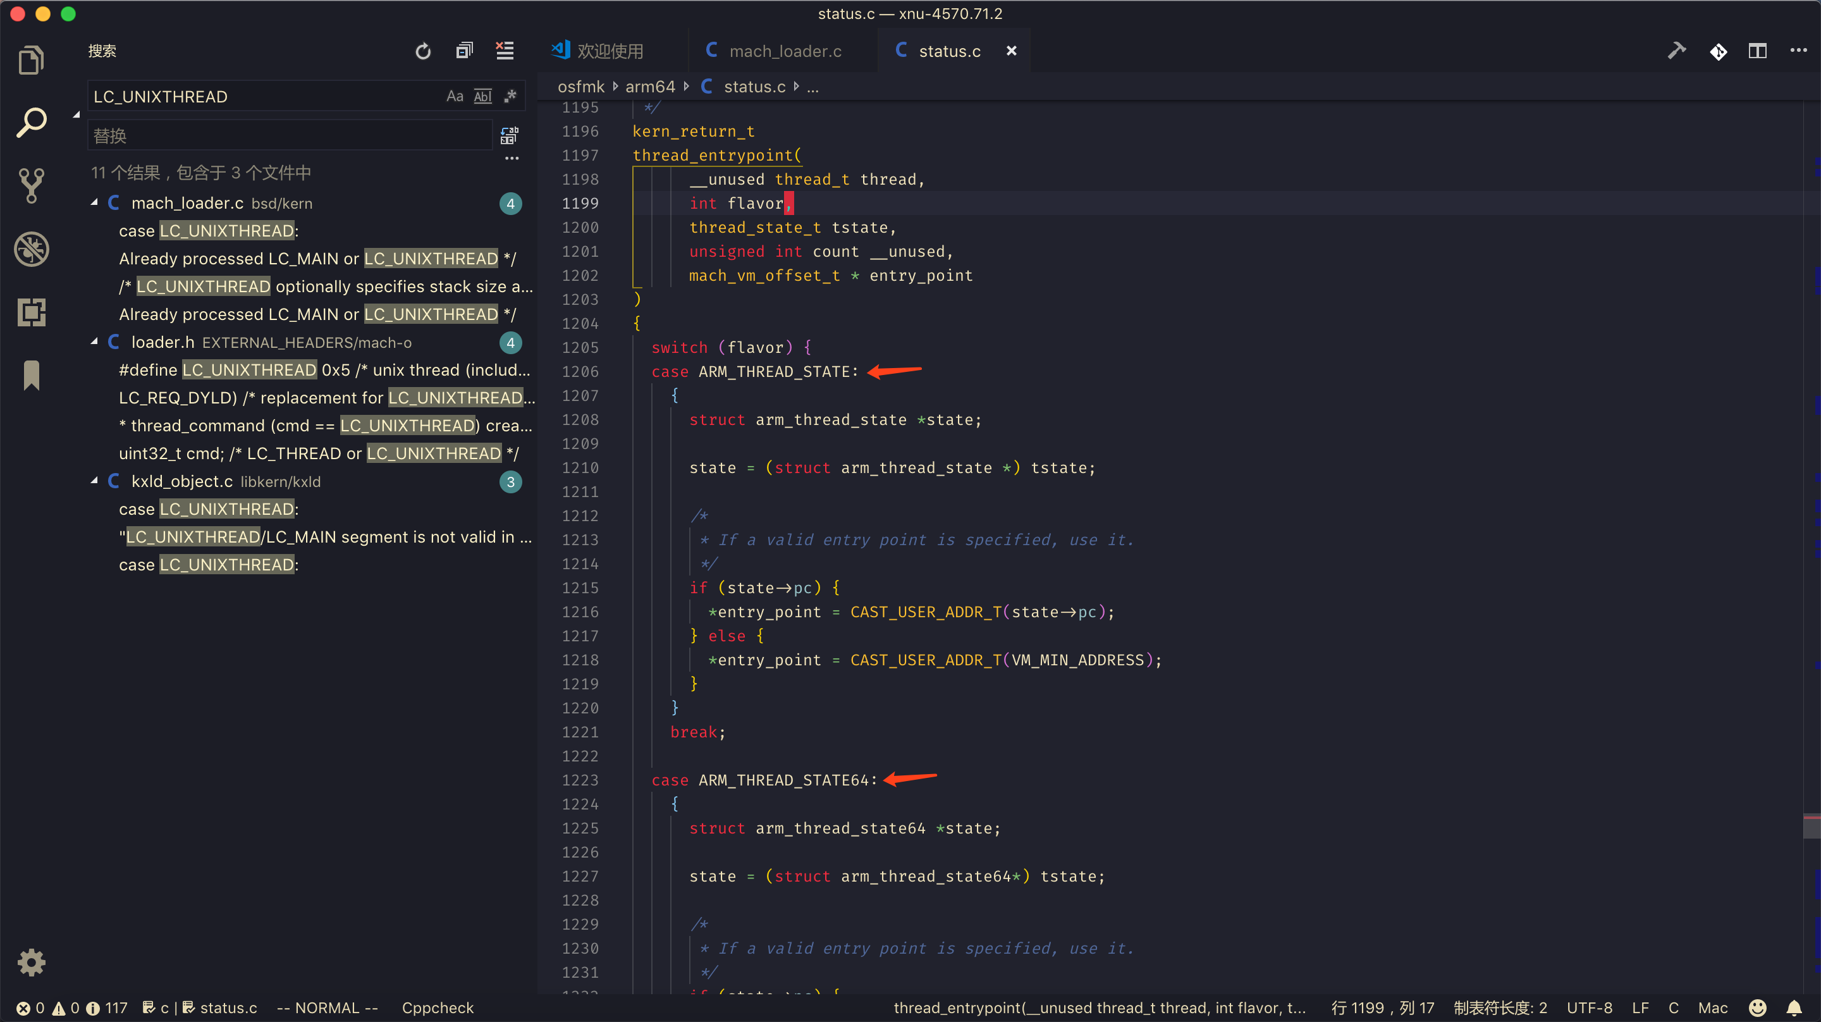Collapse mach_loader.c search results group
Image resolution: width=1821 pixels, height=1022 pixels.
pyautogui.click(x=95, y=203)
